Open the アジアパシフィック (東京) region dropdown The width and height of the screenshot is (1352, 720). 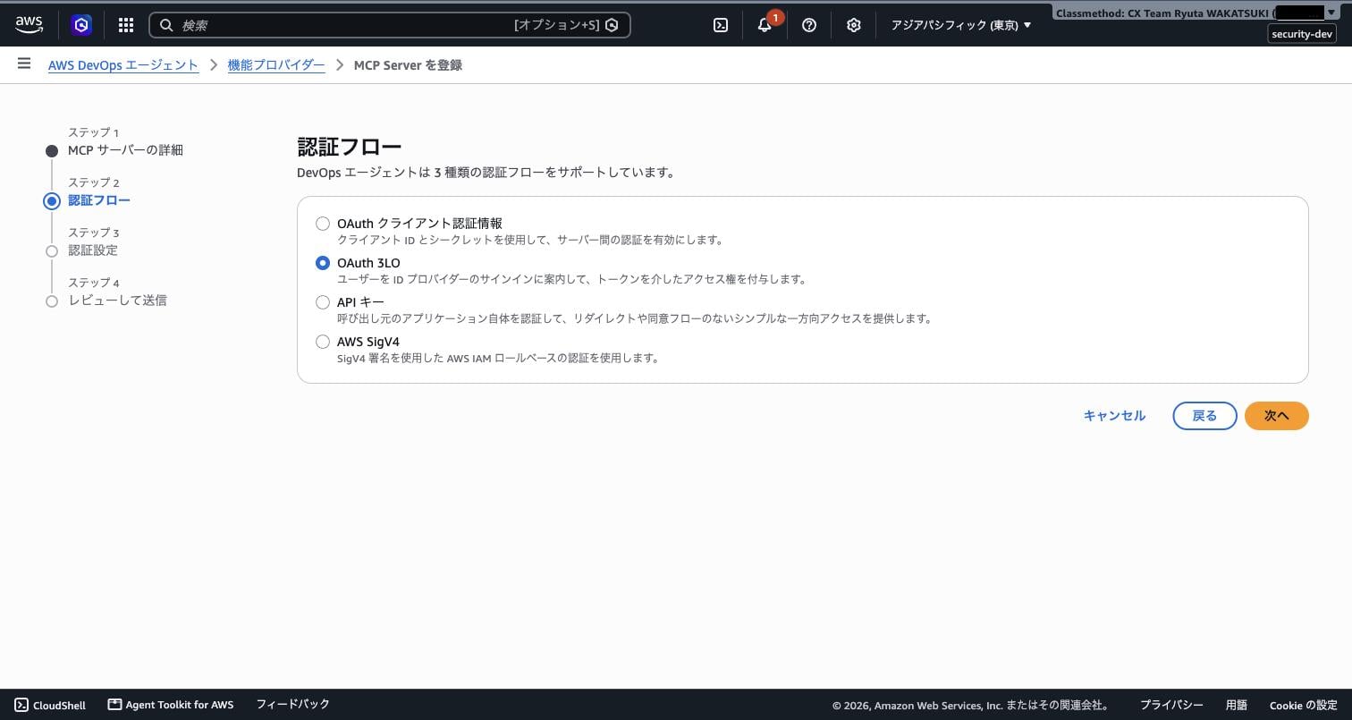[961, 25]
